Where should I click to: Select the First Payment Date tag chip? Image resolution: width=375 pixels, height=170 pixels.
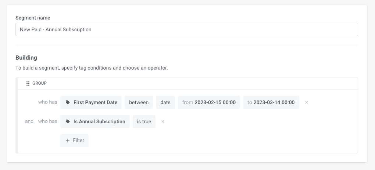(95, 102)
